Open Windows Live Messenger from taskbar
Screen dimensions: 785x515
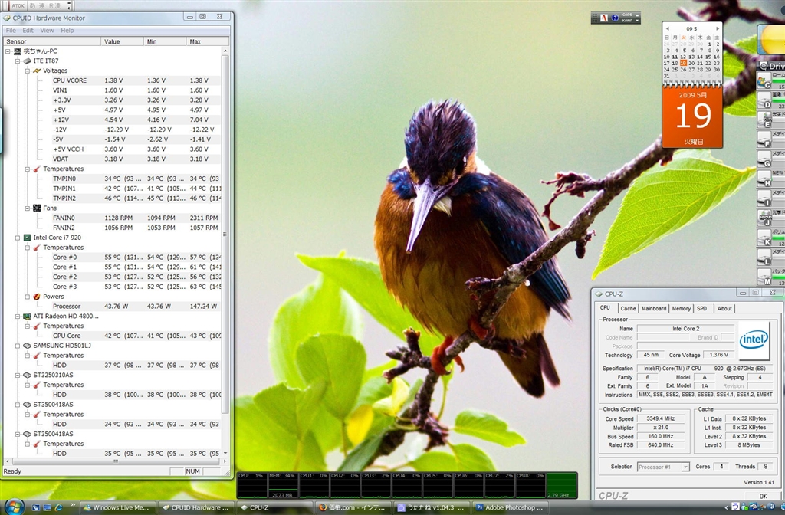click(117, 507)
